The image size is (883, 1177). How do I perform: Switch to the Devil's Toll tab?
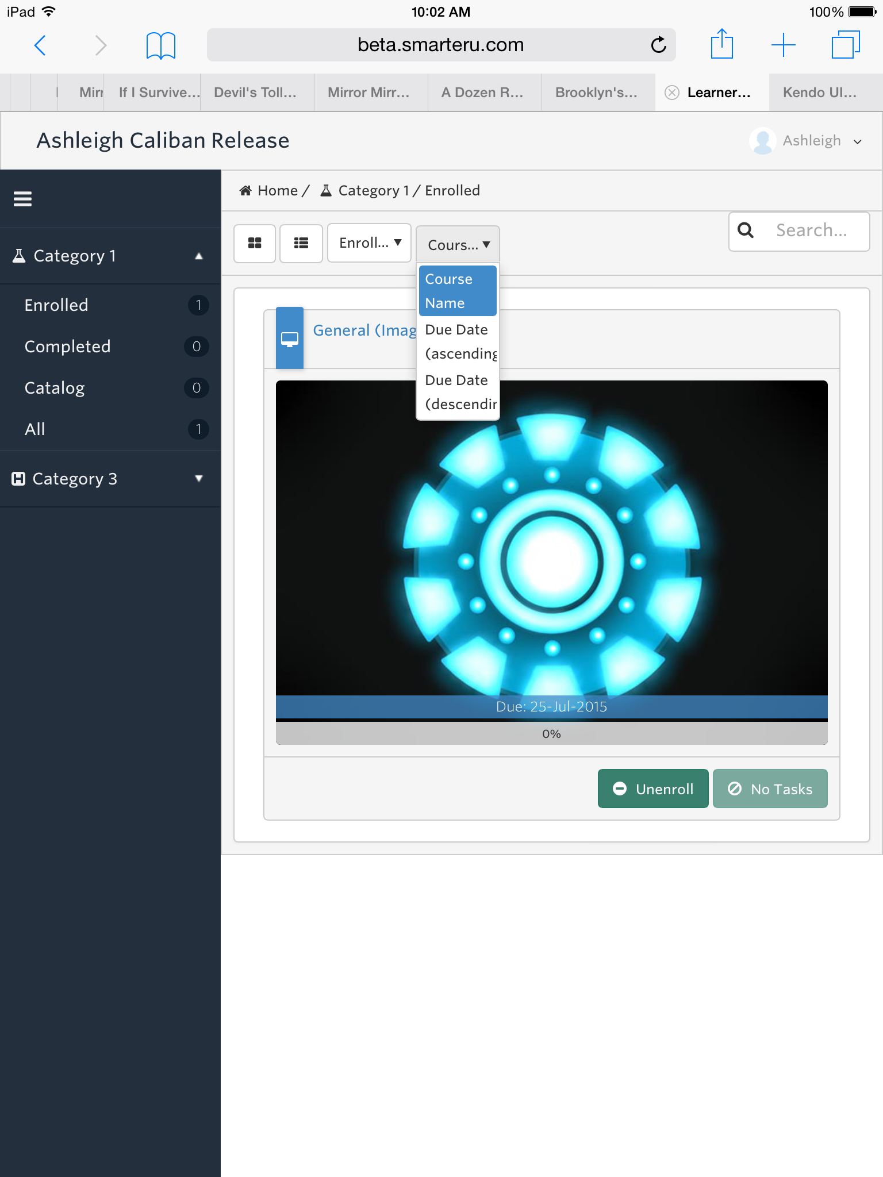pyautogui.click(x=256, y=93)
